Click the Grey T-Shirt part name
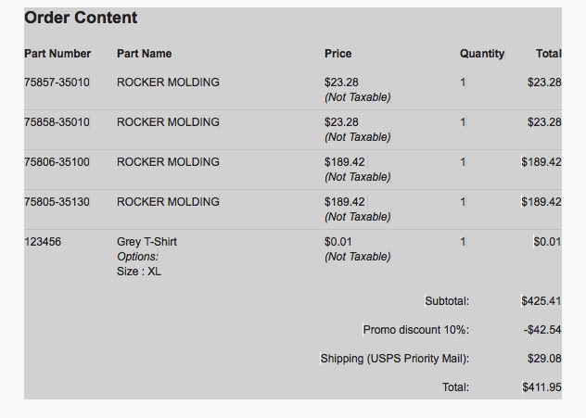The width and height of the screenshot is (586, 418). [x=146, y=242]
